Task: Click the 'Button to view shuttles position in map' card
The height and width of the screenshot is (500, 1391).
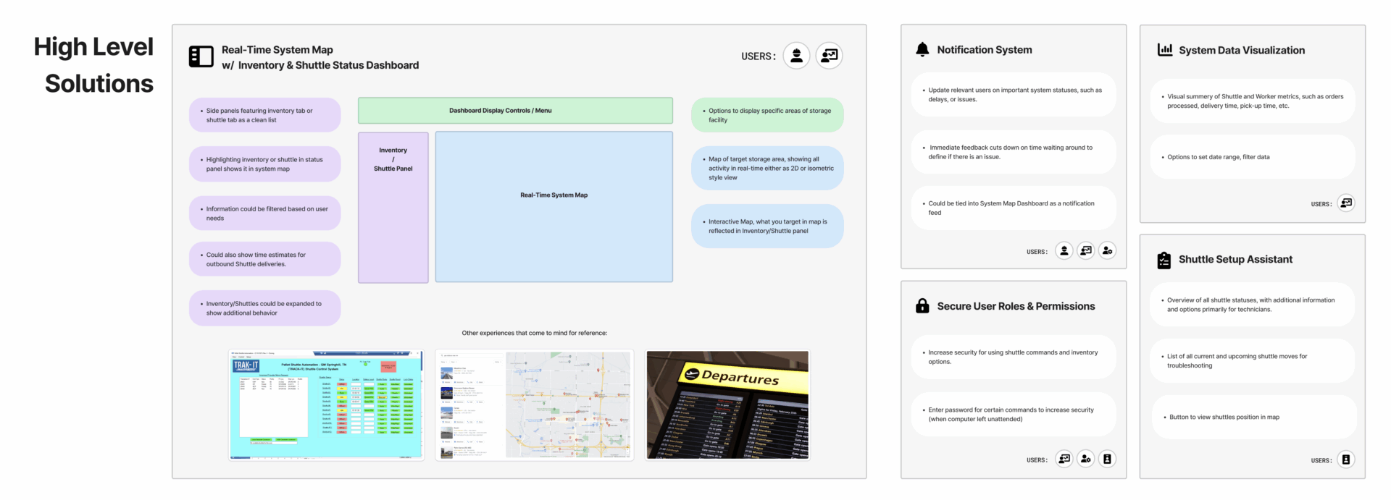Action: click(x=1253, y=417)
